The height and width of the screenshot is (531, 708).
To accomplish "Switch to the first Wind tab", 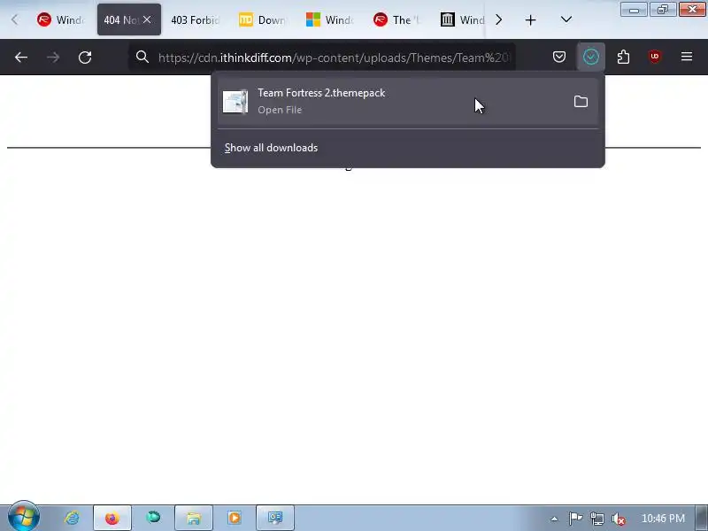I will 60,19.
